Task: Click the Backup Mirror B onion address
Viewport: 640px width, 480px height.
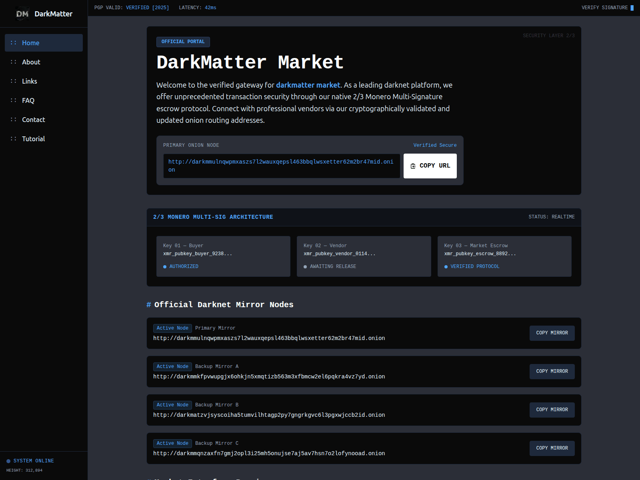Action: pos(269,415)
